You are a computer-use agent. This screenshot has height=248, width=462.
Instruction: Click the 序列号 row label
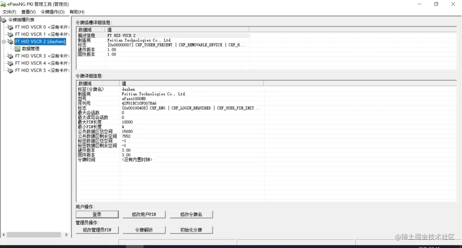[84, 103]
